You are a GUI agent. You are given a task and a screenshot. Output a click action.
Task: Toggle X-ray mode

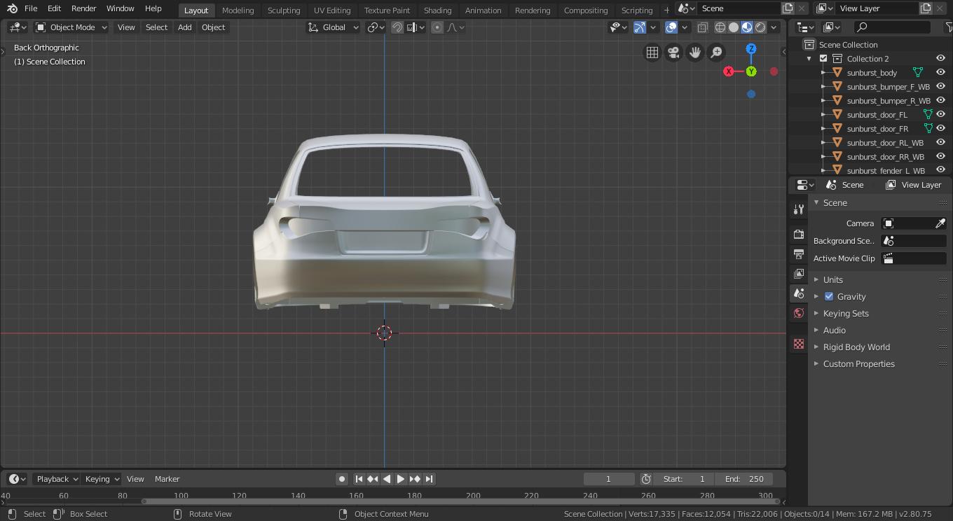(703, 27)
